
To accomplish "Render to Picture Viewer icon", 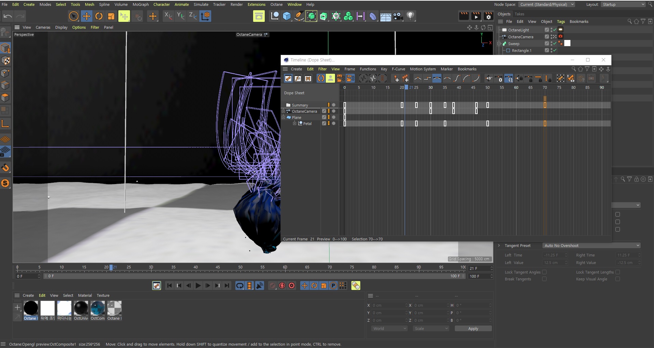I will 476,16.
